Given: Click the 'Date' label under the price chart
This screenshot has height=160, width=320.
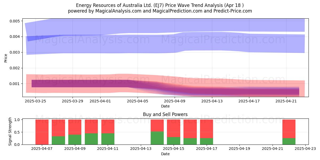Looking at the screenshot, I should (x=165, y=106).
